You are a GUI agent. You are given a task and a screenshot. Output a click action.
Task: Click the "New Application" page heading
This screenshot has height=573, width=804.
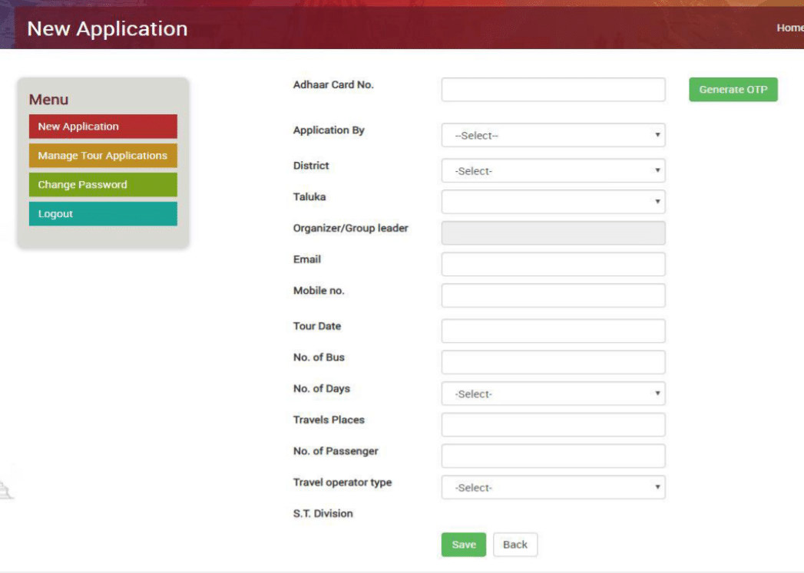pyautogui.click(x=108, y=28)
